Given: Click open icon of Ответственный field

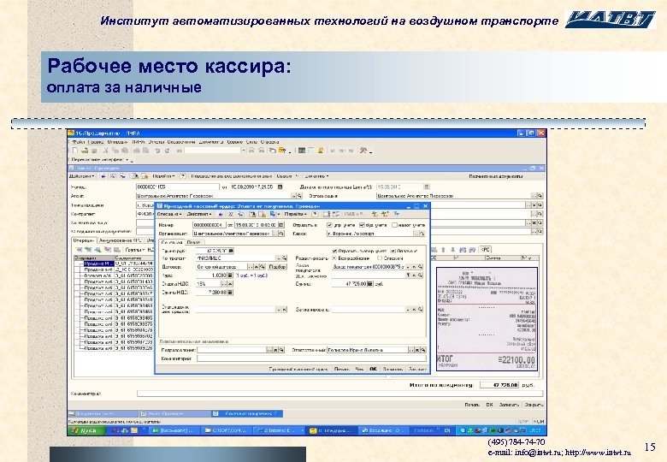Looking at the screenshot, I should [423, 350].
